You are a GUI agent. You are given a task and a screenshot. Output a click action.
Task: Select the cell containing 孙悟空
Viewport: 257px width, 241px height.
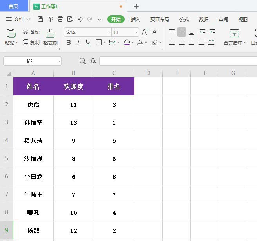33,122
